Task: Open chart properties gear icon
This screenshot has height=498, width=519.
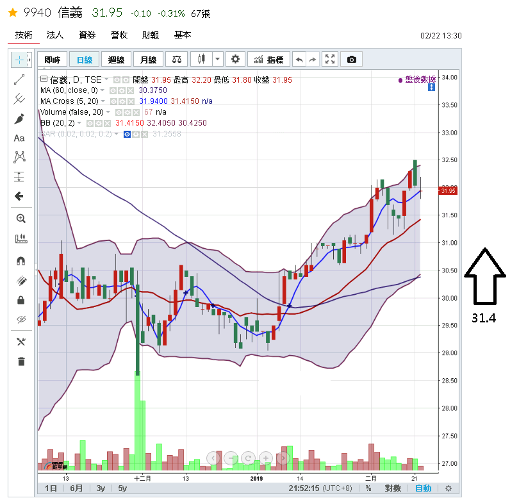Action: (235, 60)
